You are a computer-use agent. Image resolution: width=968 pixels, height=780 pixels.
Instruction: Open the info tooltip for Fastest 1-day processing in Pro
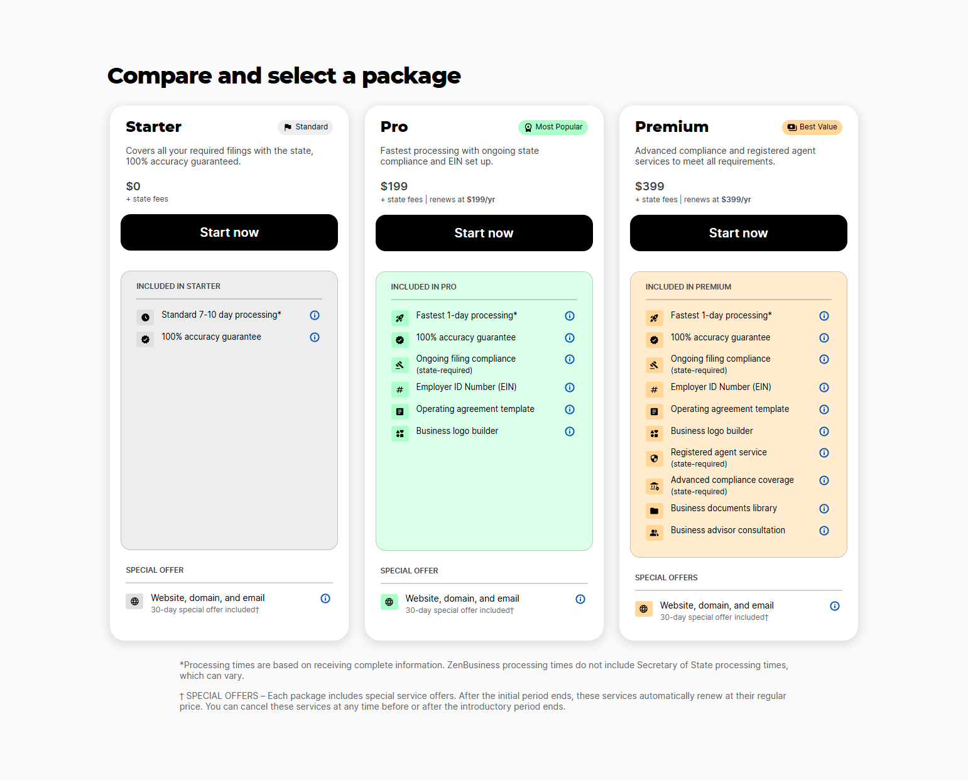[569, 316]
